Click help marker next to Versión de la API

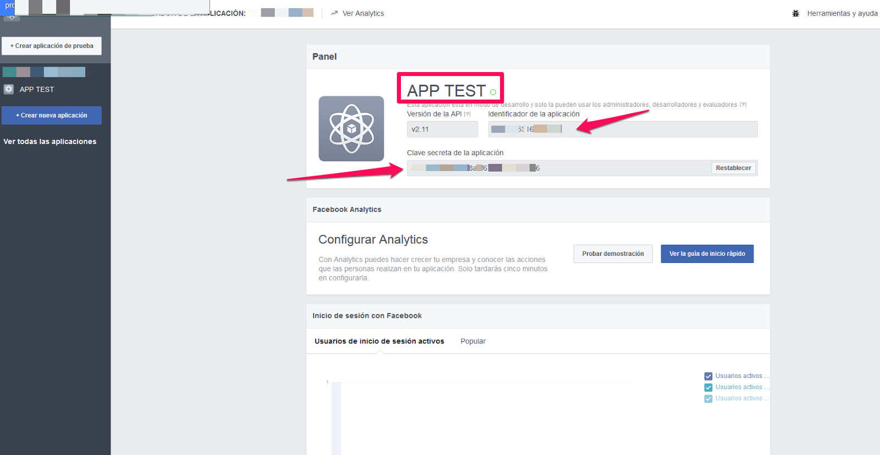point(467,114)
